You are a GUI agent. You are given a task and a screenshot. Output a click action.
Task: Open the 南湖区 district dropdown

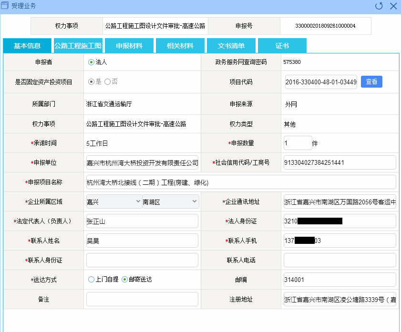(170, 202)
